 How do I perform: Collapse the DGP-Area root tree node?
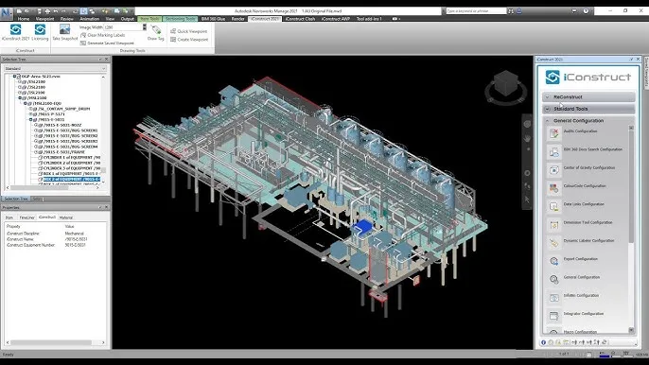tap(14, 77)
